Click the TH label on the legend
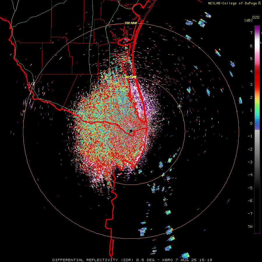The height and width of the screenshot is (262, 262). [x=250, y=227]
